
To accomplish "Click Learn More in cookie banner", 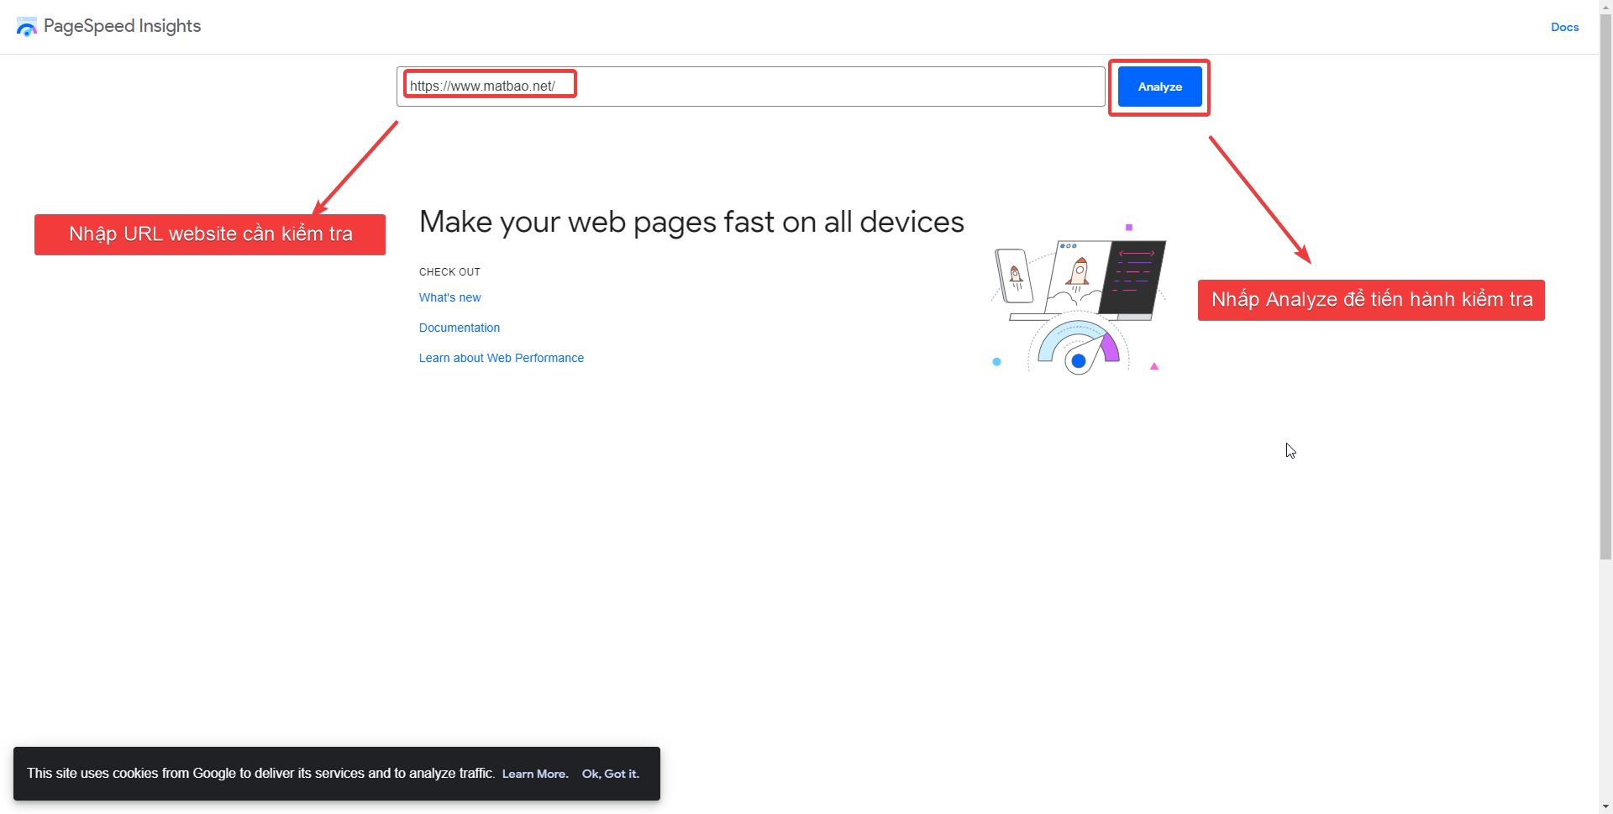I will tap(535, 774).
